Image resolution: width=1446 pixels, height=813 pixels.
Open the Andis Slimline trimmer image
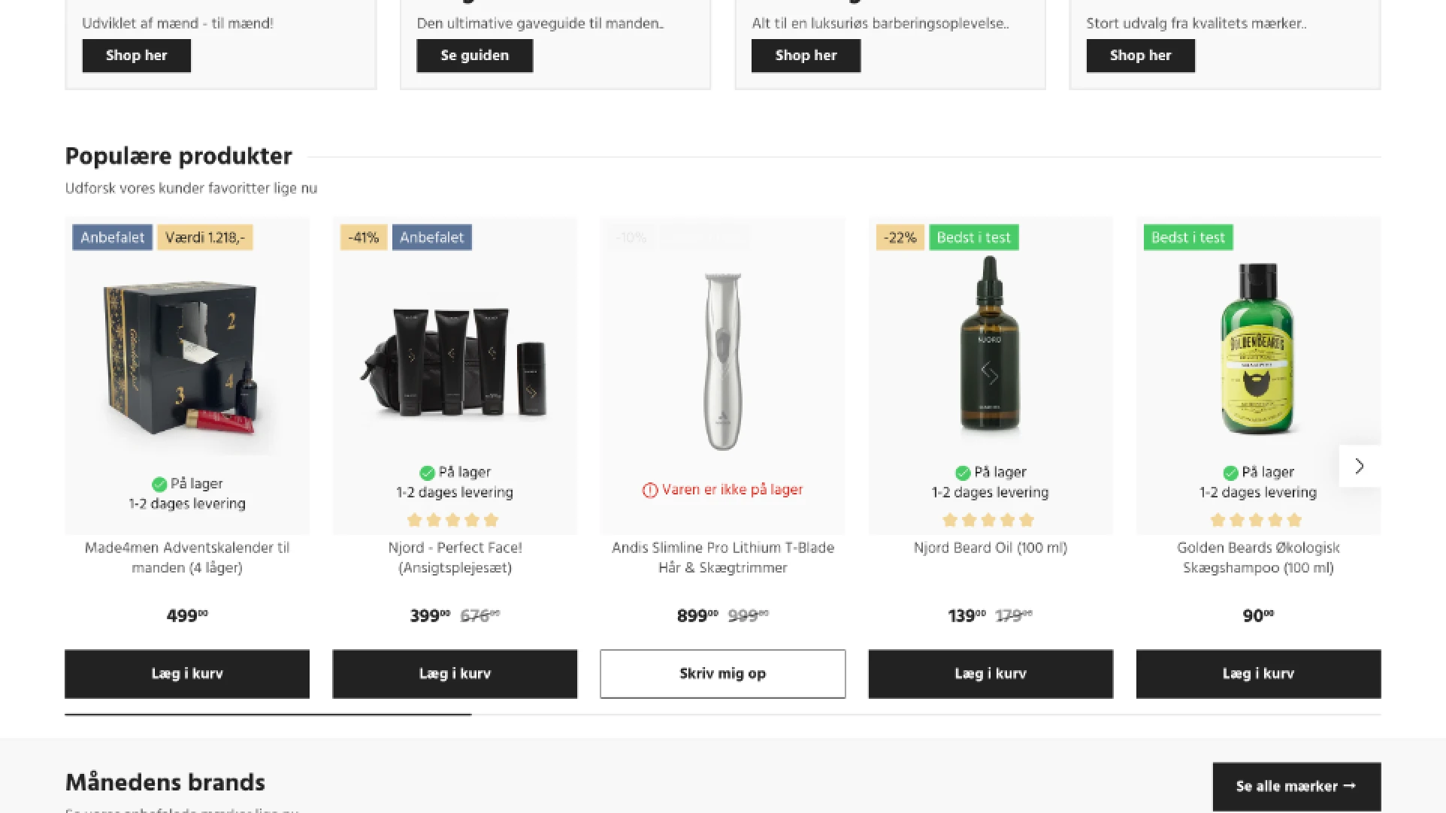coord(722,361)
